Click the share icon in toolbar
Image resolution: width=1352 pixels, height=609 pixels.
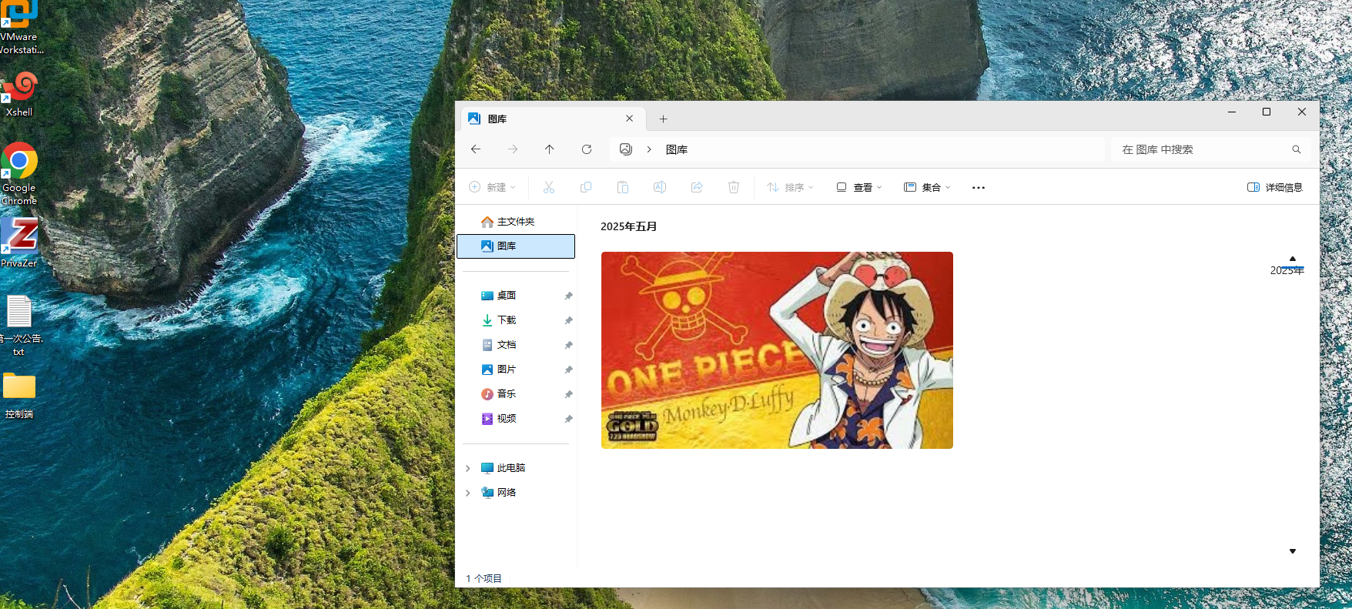697,187
